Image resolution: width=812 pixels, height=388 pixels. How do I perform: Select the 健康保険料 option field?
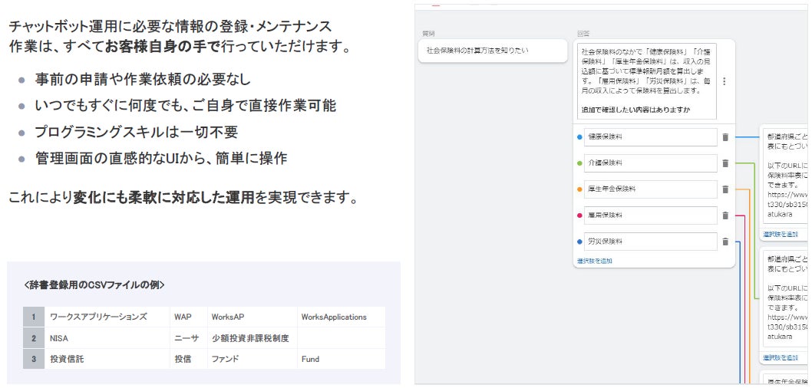click(x=650, y=137)
